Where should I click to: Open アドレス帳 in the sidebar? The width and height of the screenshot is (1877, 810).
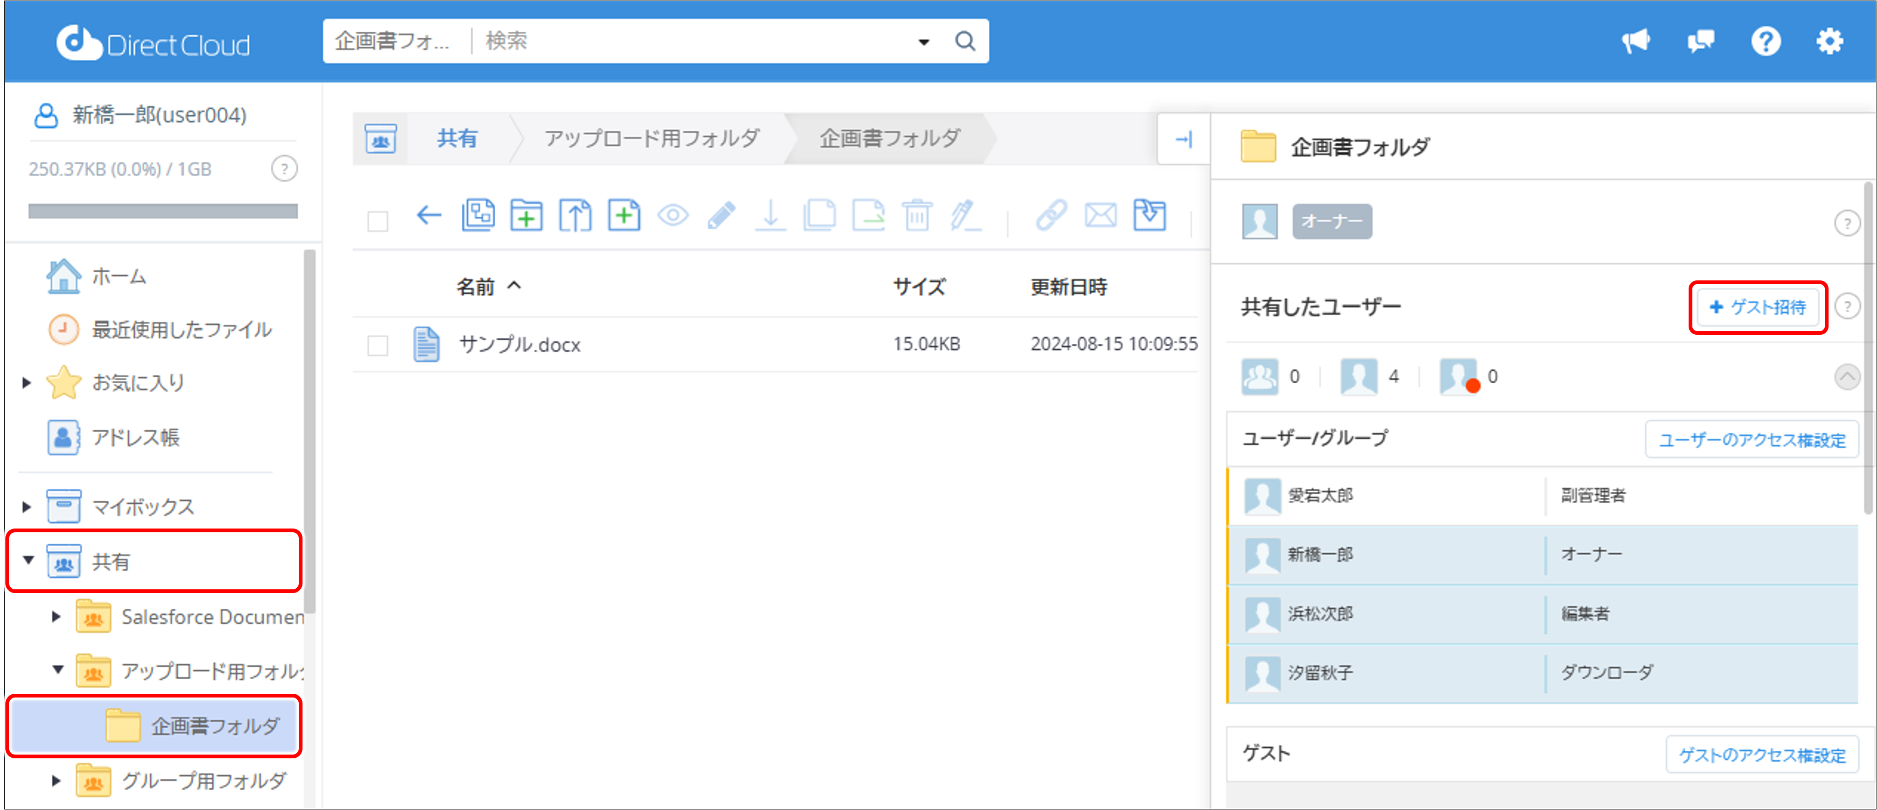click(x=114, y=438)
